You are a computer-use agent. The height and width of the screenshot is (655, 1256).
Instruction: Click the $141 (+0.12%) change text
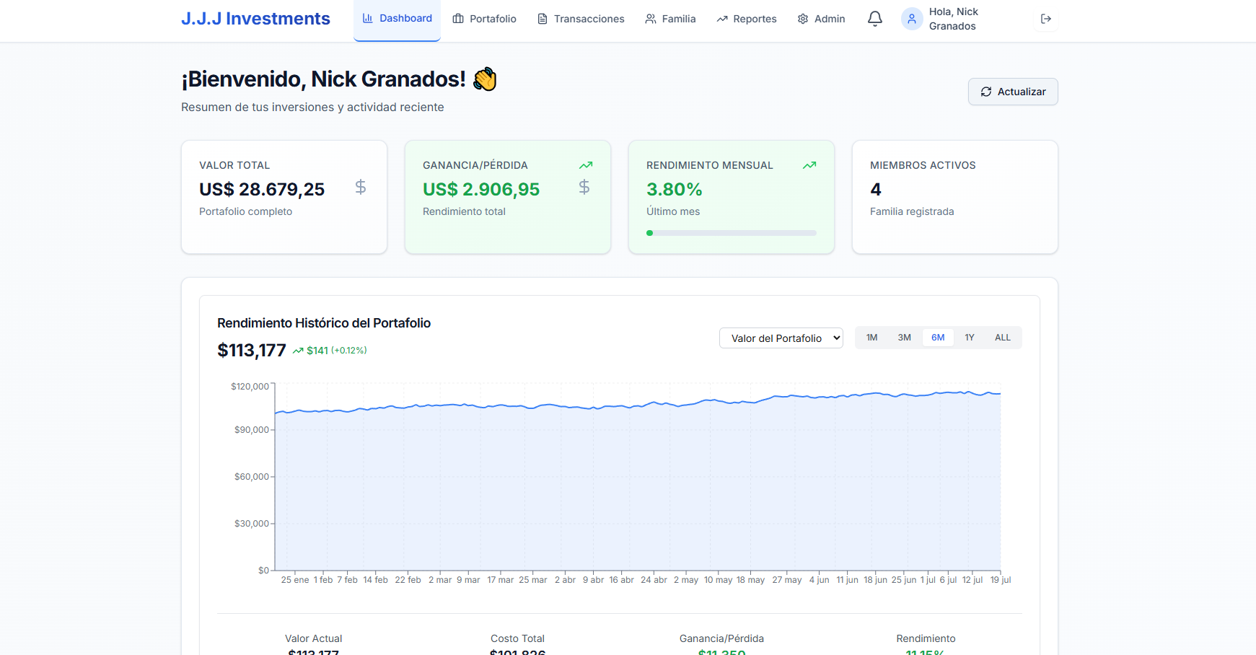(x=337, y=351)
